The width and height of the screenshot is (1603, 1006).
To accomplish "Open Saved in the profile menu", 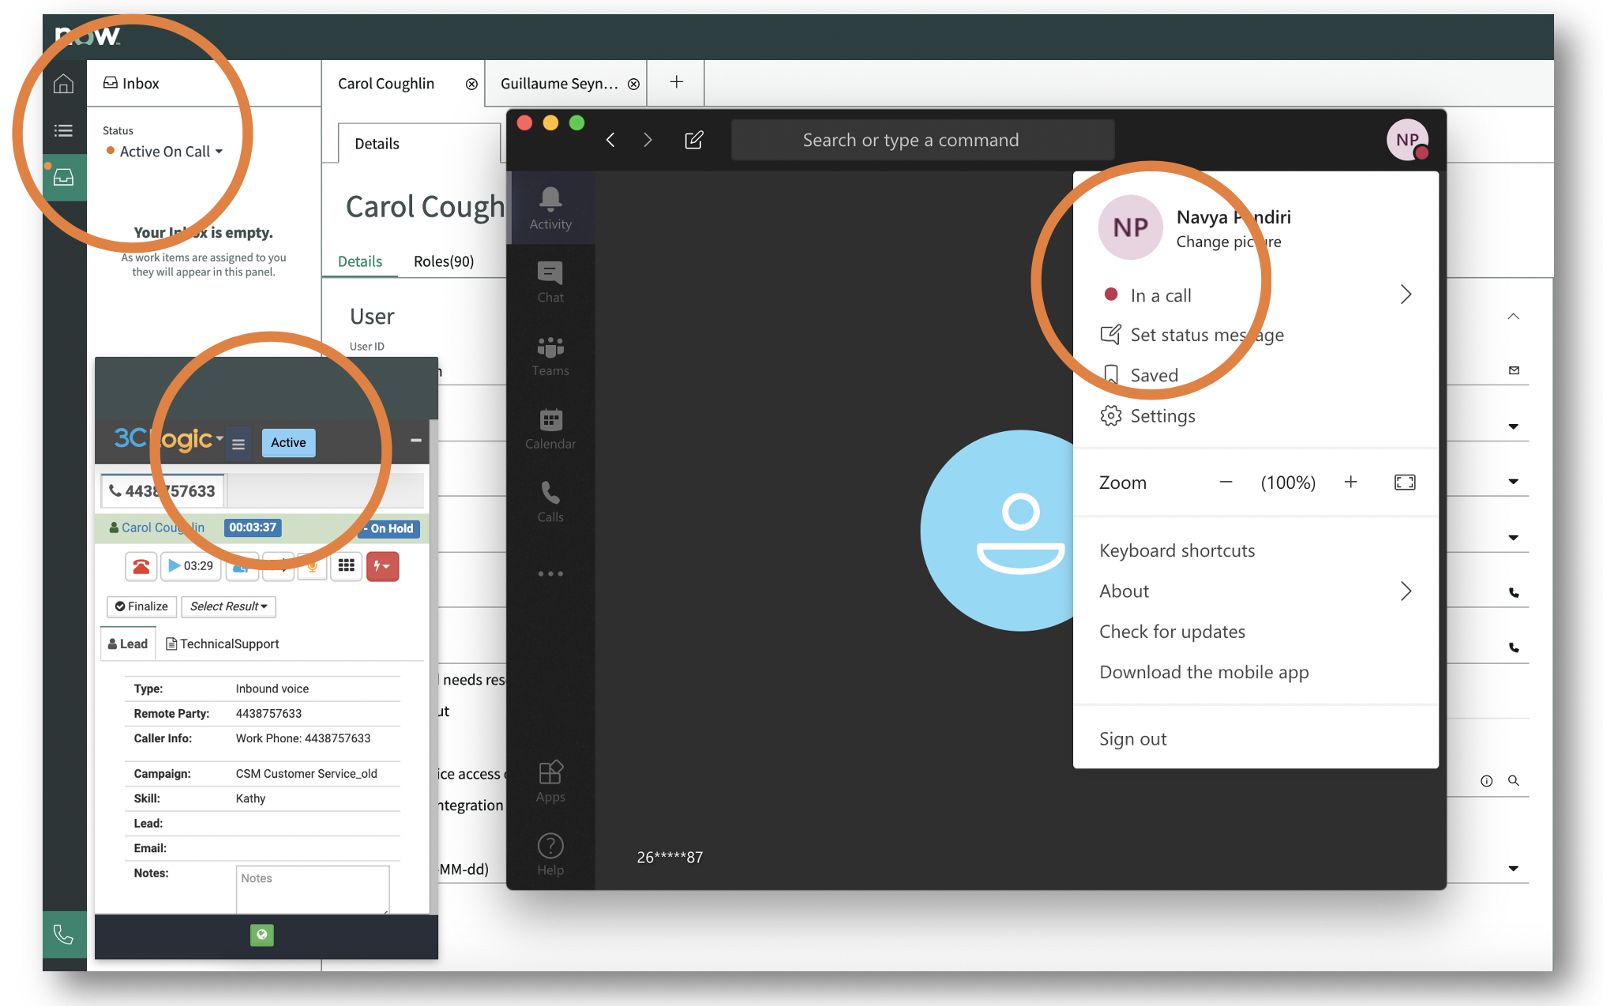I will click(x=1140, y=375).
